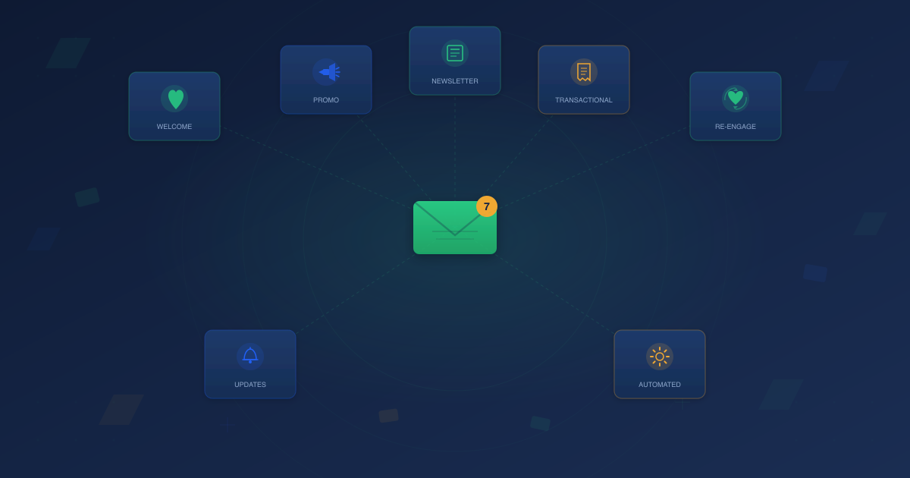The width and height of the screenshot is (910, 478).
Task: Select the Welcome heart icon
Action: point(174,97)
